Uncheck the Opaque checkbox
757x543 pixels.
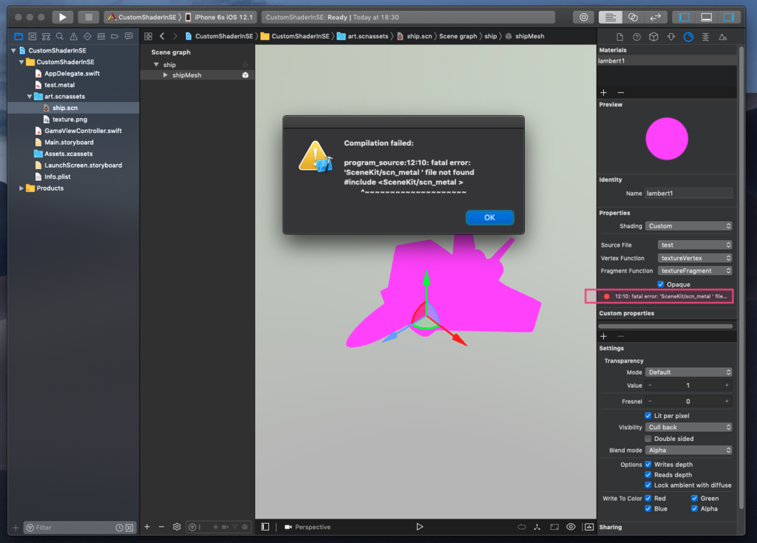[x=660, y=284]
